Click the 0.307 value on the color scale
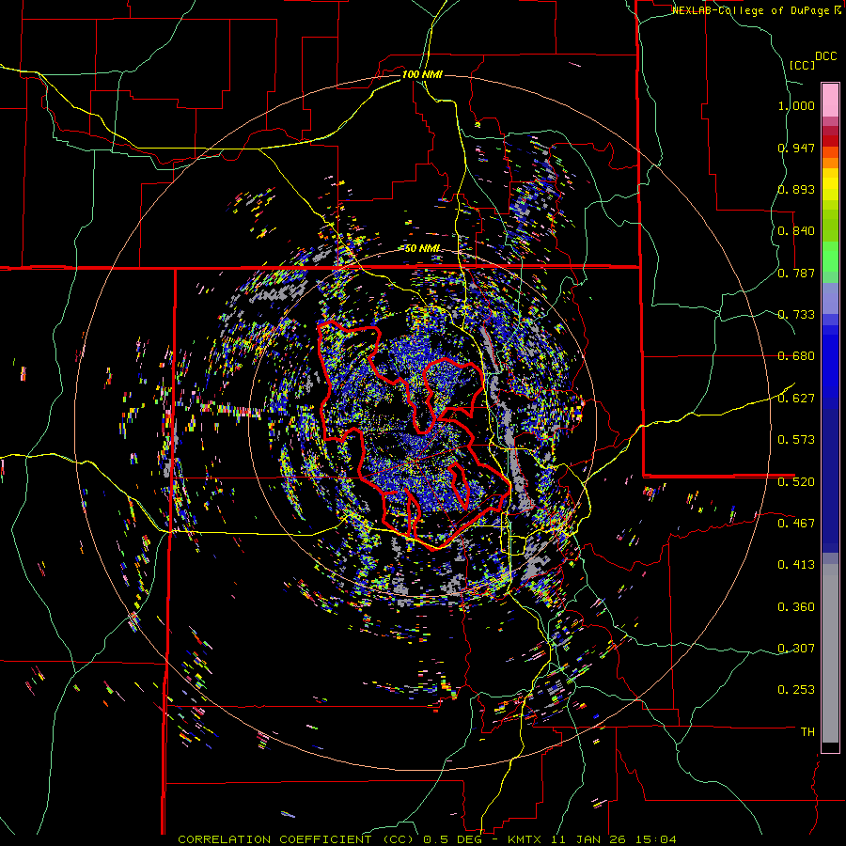Viewport: 846px width, 846px height. pyautogui.click(x=796, y=649)
